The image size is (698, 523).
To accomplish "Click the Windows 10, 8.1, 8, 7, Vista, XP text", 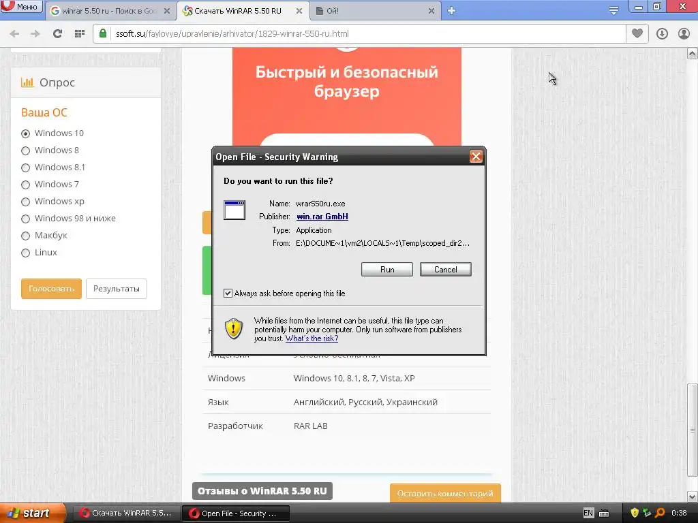I will click(354, 379).
